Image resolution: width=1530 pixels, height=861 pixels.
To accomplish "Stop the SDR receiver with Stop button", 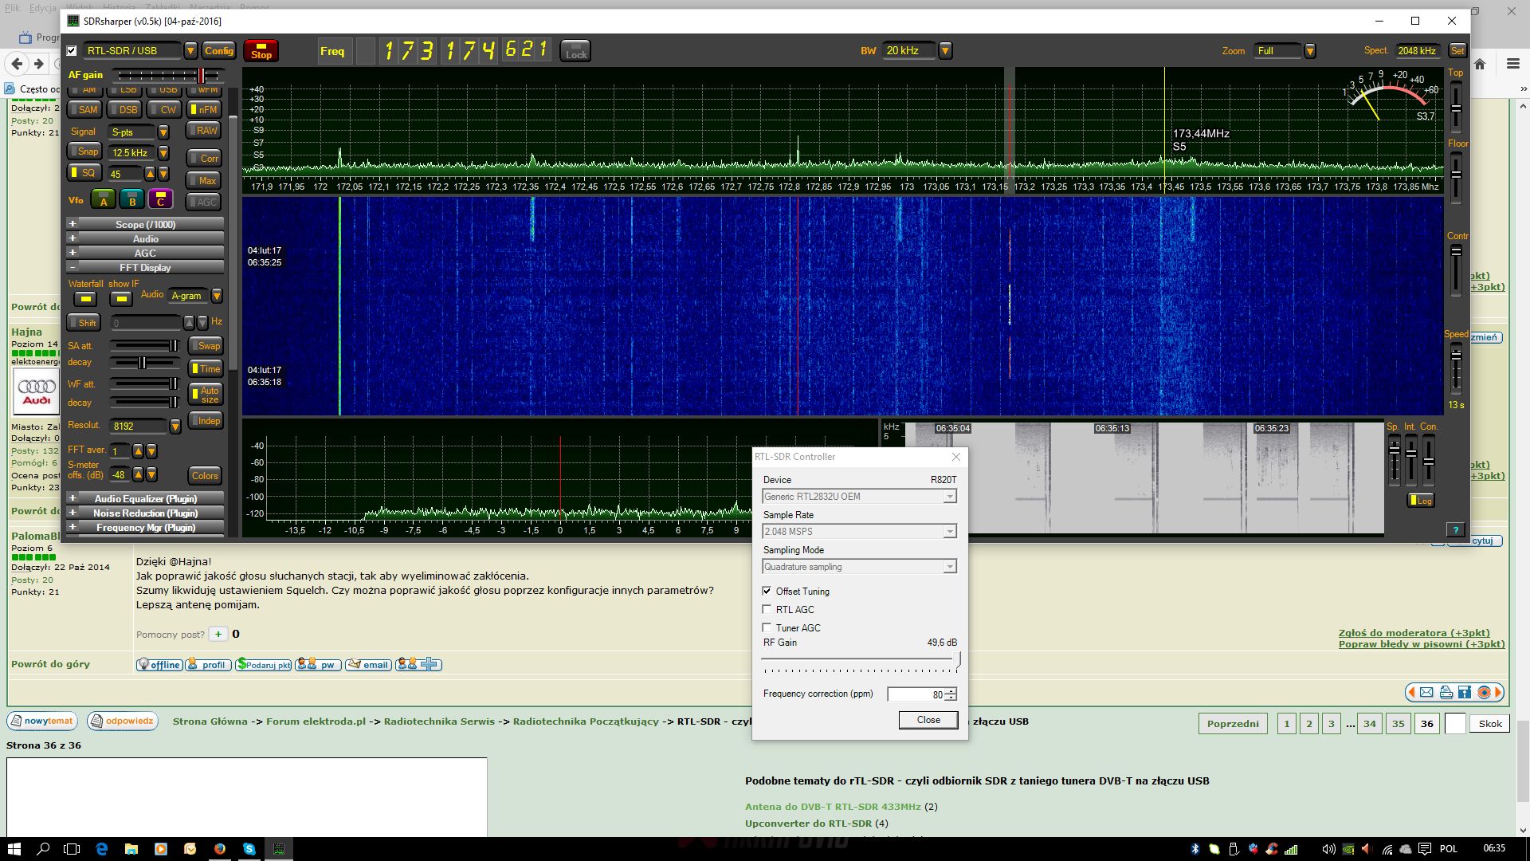I will click(261, 51).
